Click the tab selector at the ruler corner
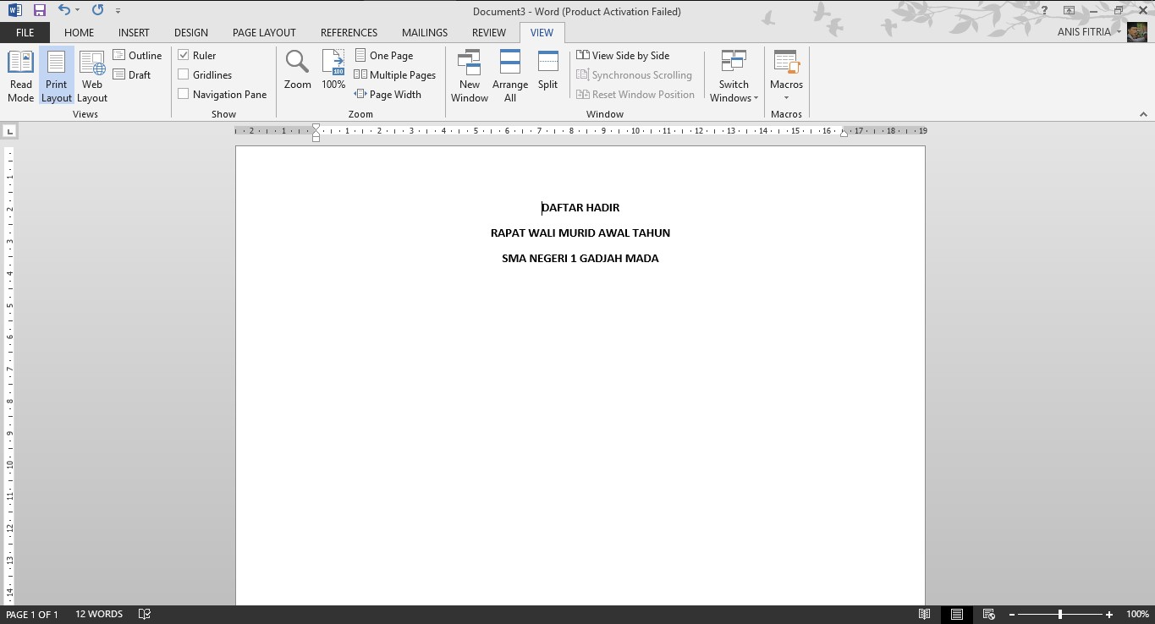 click(9, 131)
